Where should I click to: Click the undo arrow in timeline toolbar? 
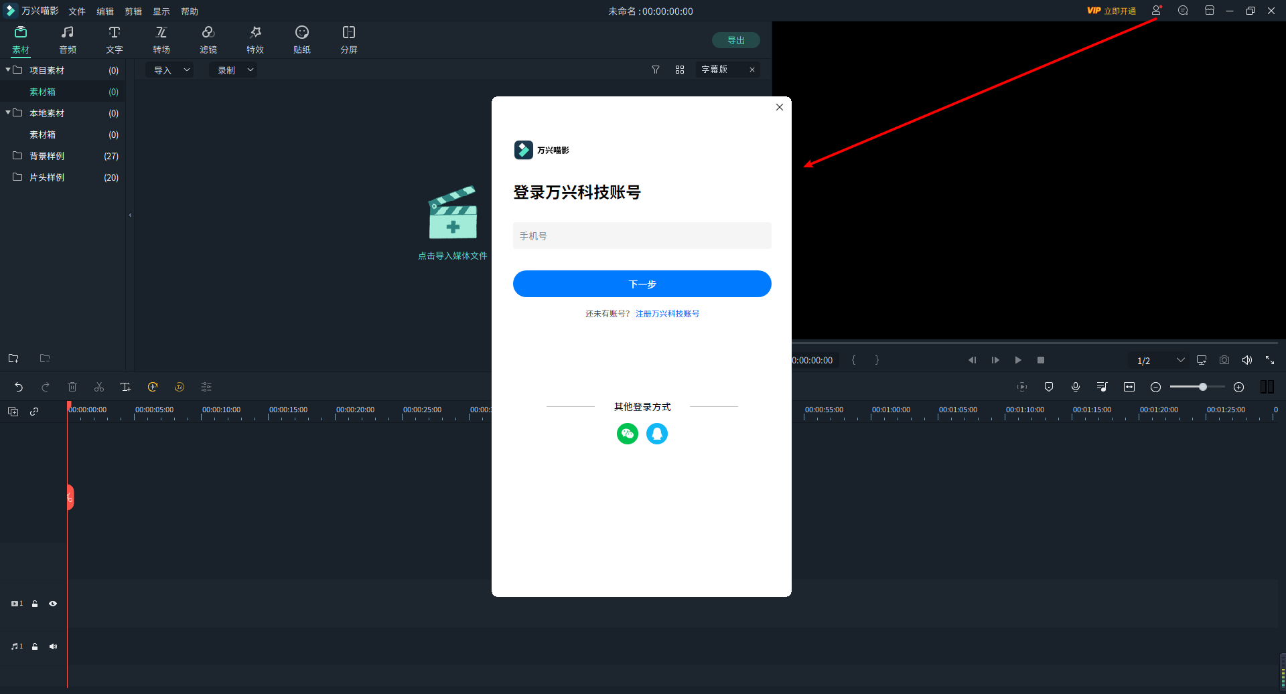[19, 387]
